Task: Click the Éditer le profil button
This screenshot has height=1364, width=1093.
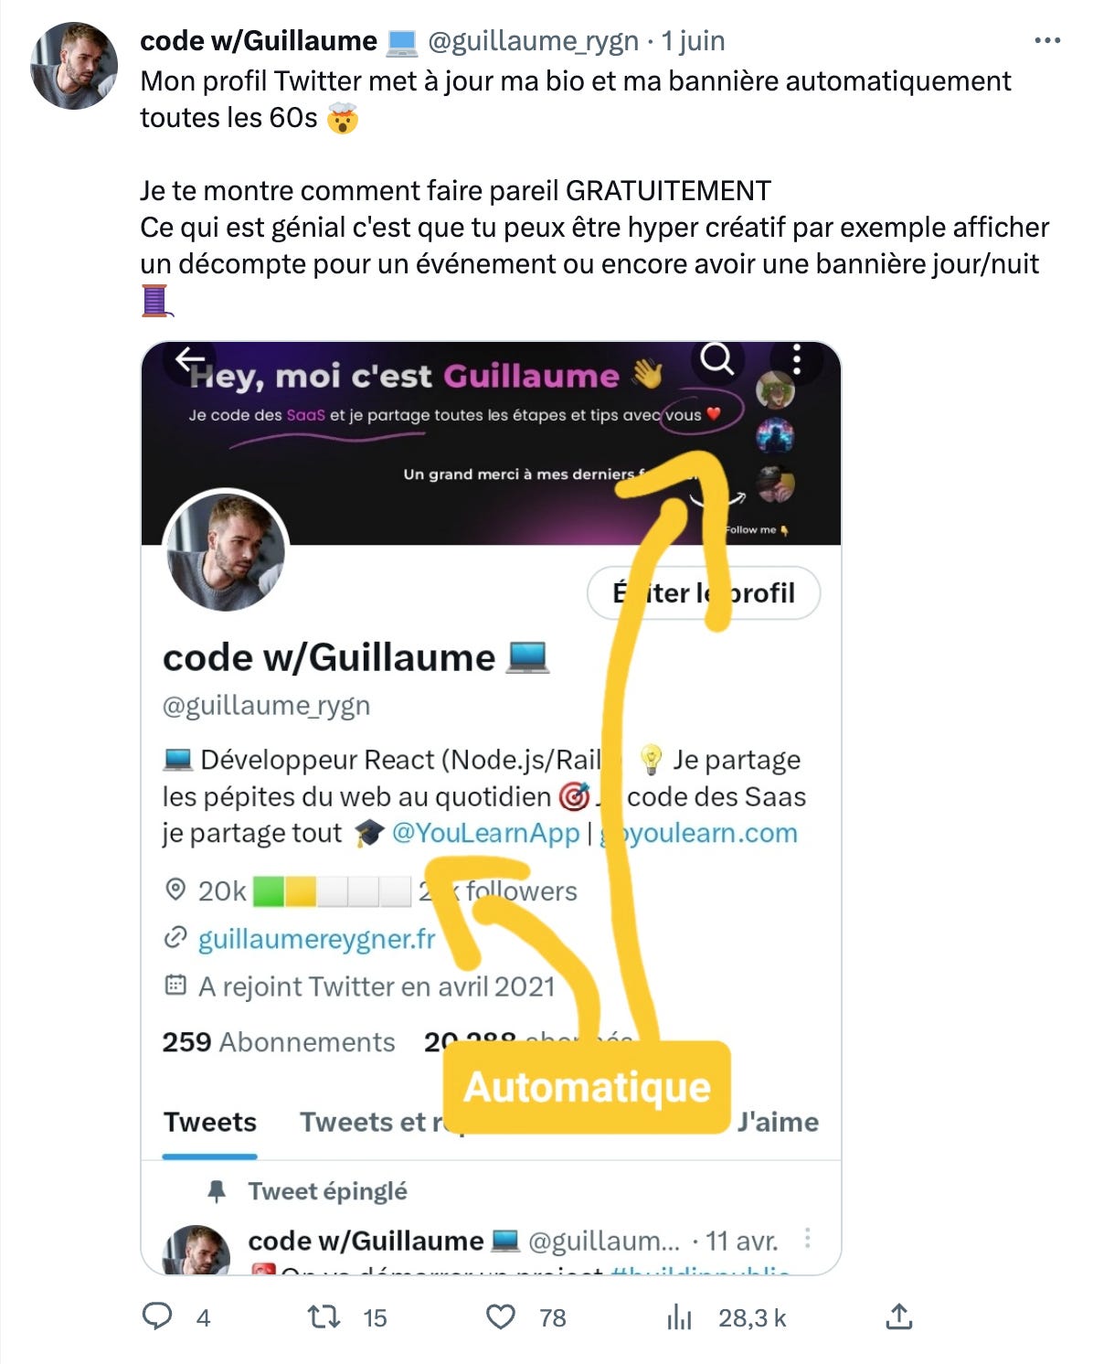Action: (x=704, y=593)
